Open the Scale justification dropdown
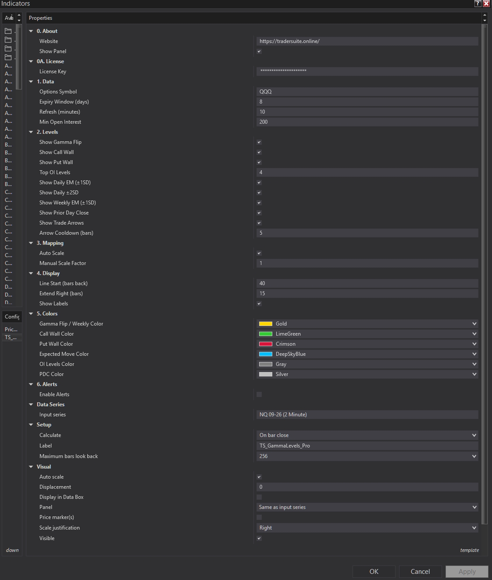 (367, 528)
